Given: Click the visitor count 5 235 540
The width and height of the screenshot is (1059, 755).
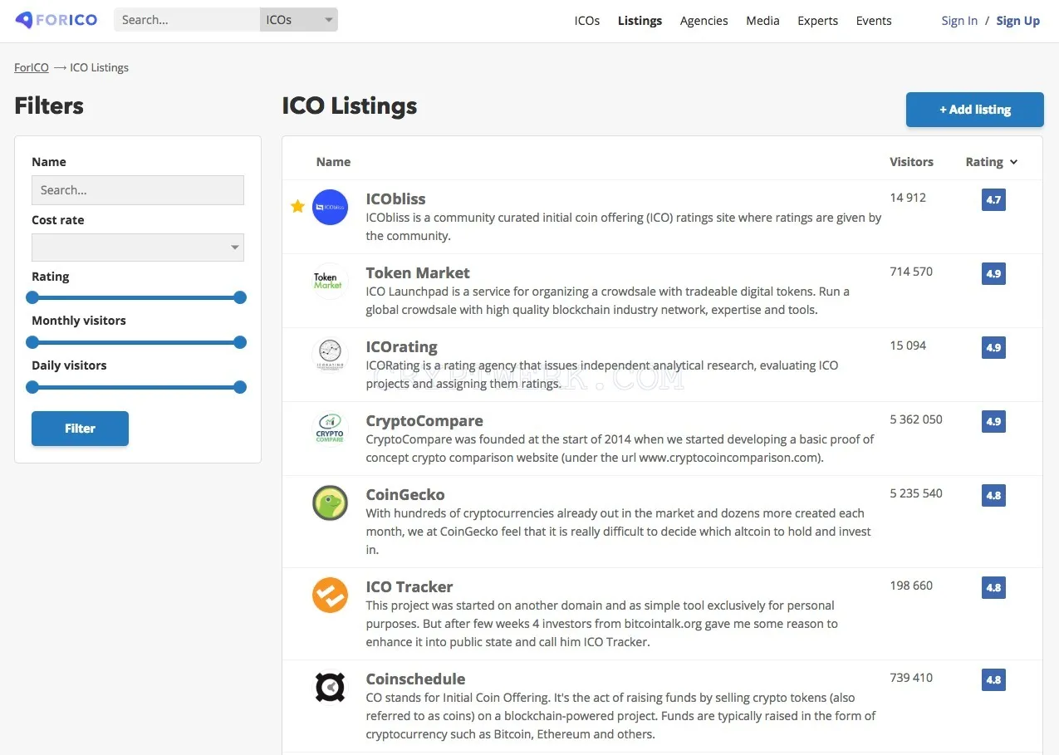Looking at the screenshot, I should (x=916, y=493).
